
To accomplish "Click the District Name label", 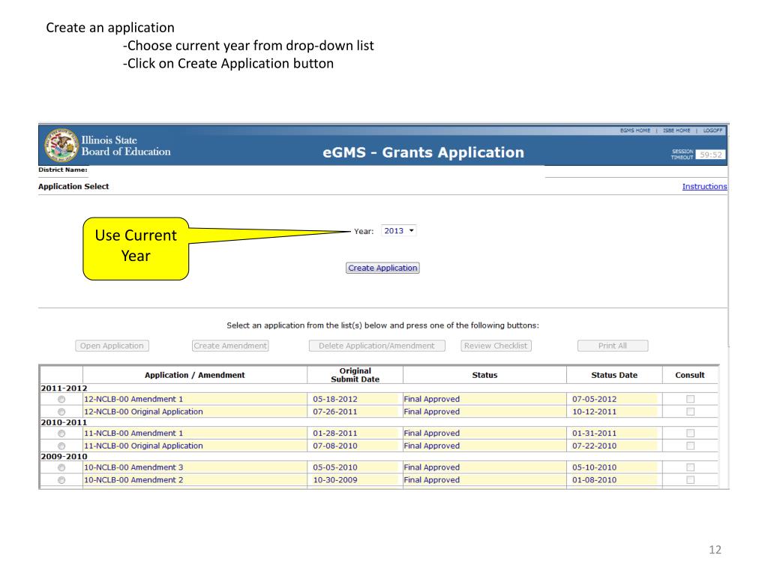I will click(x=63, y=170).
